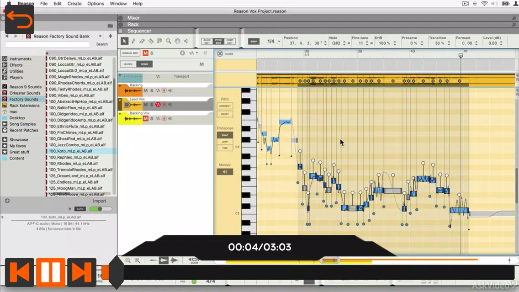Adjust the browser preview volume slider
Image resolution: width=519 pixels, height=292 pixels.
(101, 209)
